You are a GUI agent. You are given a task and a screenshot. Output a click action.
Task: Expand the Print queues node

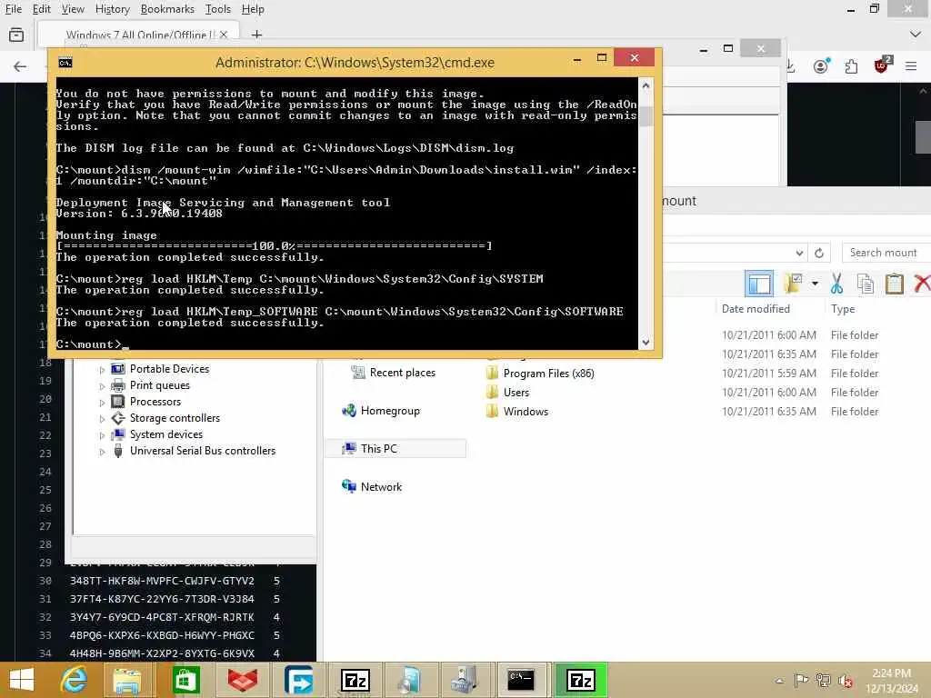(x=102, y=386)
